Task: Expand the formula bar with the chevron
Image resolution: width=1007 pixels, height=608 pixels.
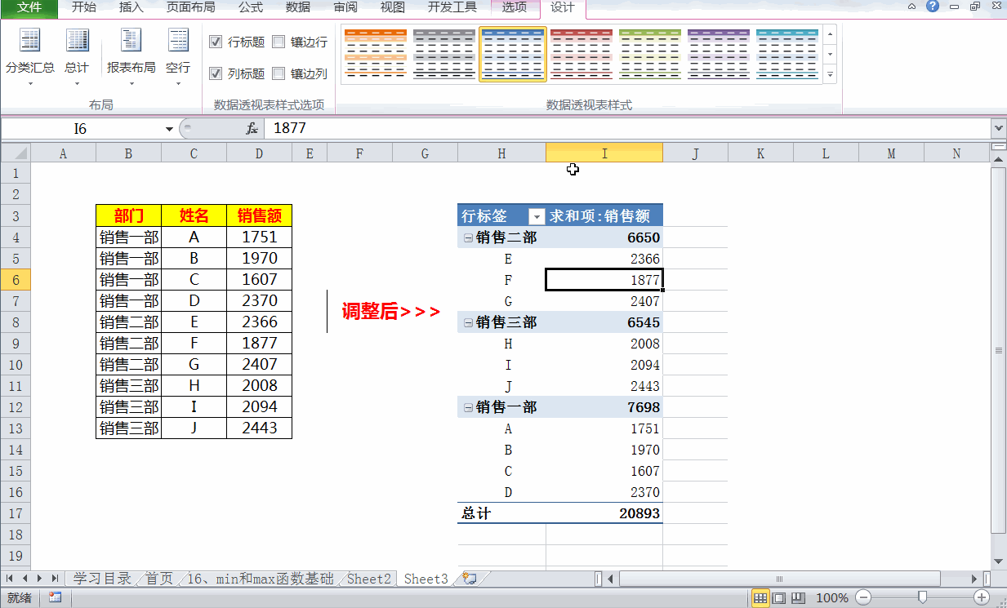Action: [998, 129]
